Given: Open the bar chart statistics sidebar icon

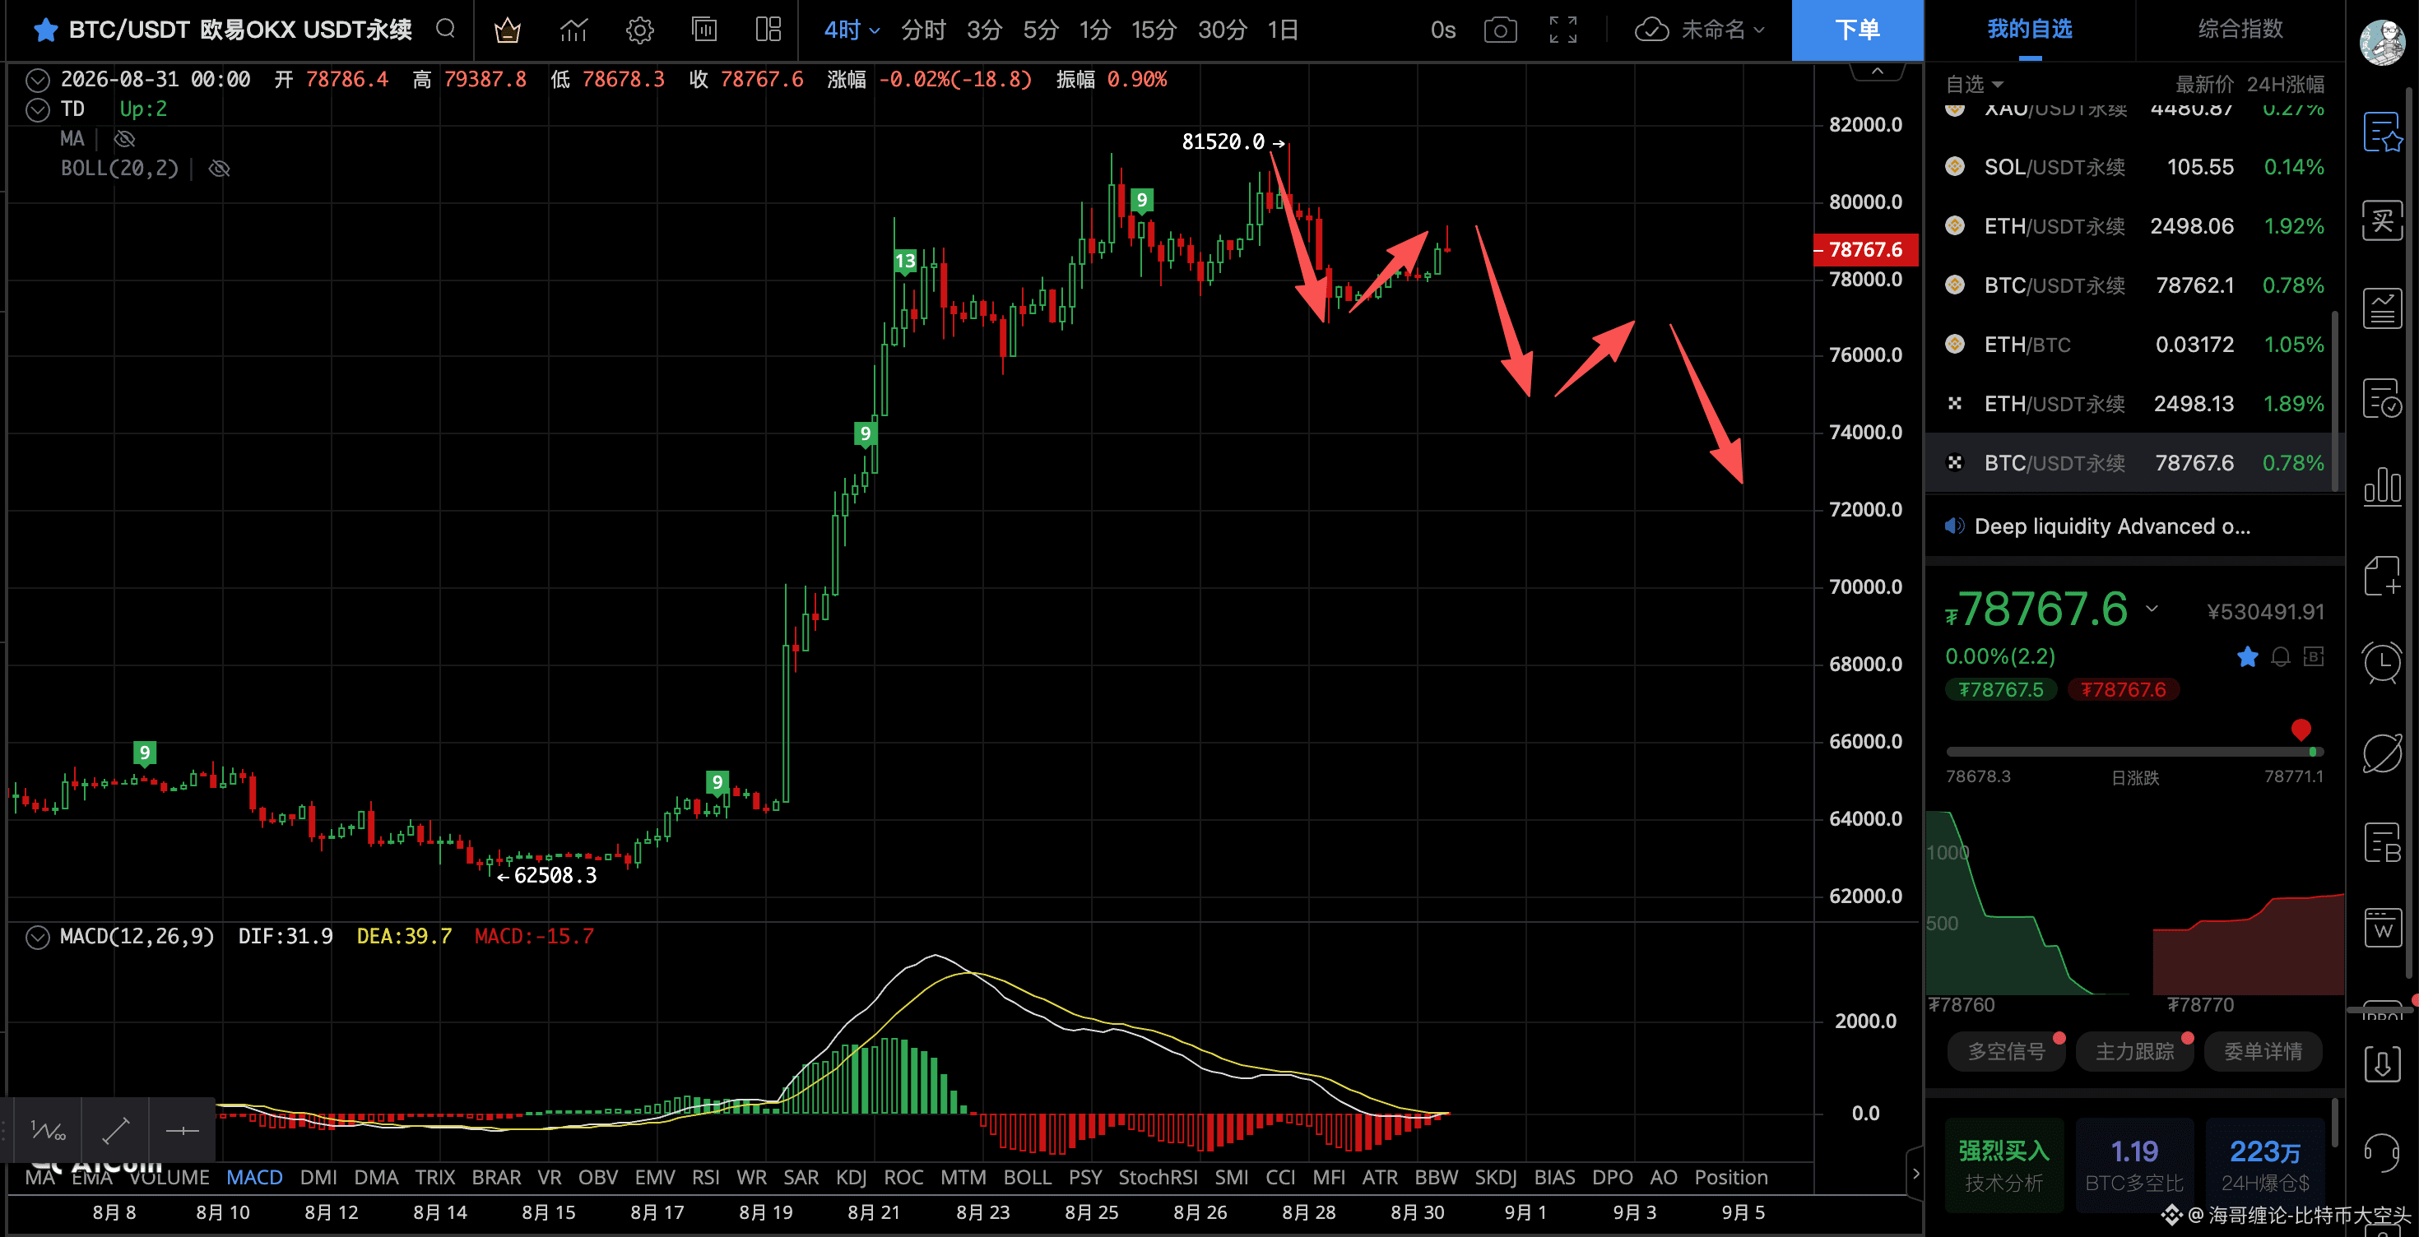Looking at the screenshot, I should click(2384, 485).
